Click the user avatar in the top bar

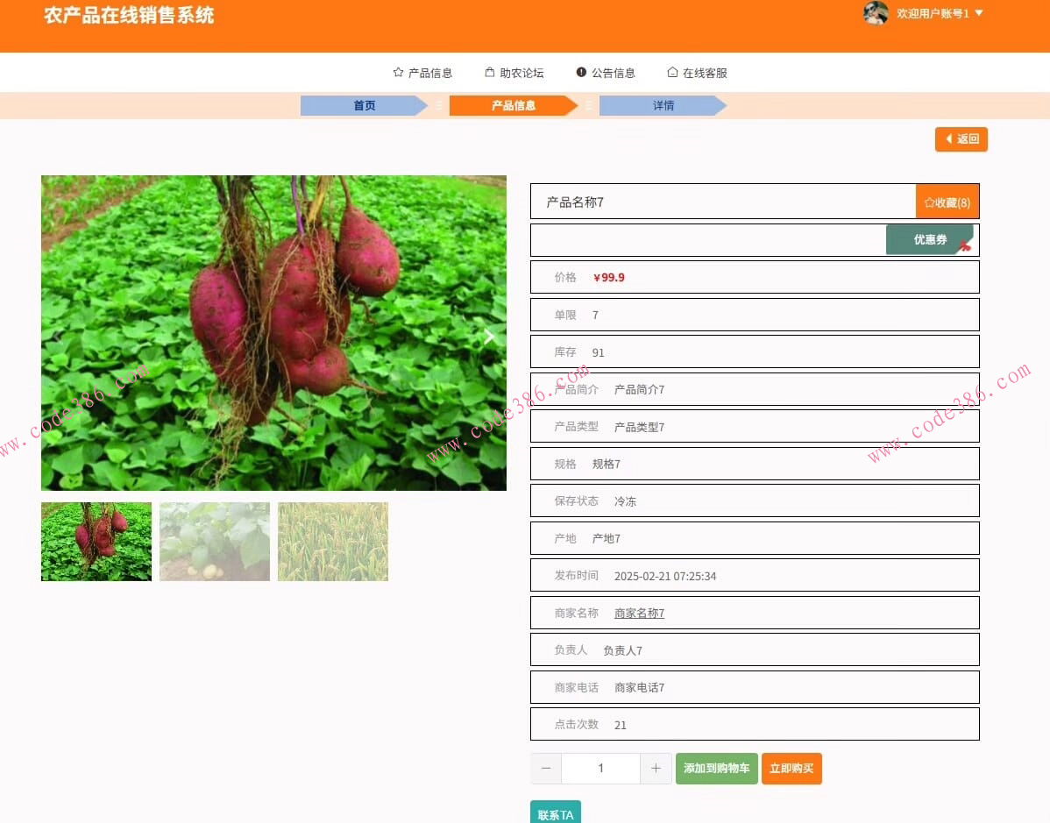click(875, 13)
